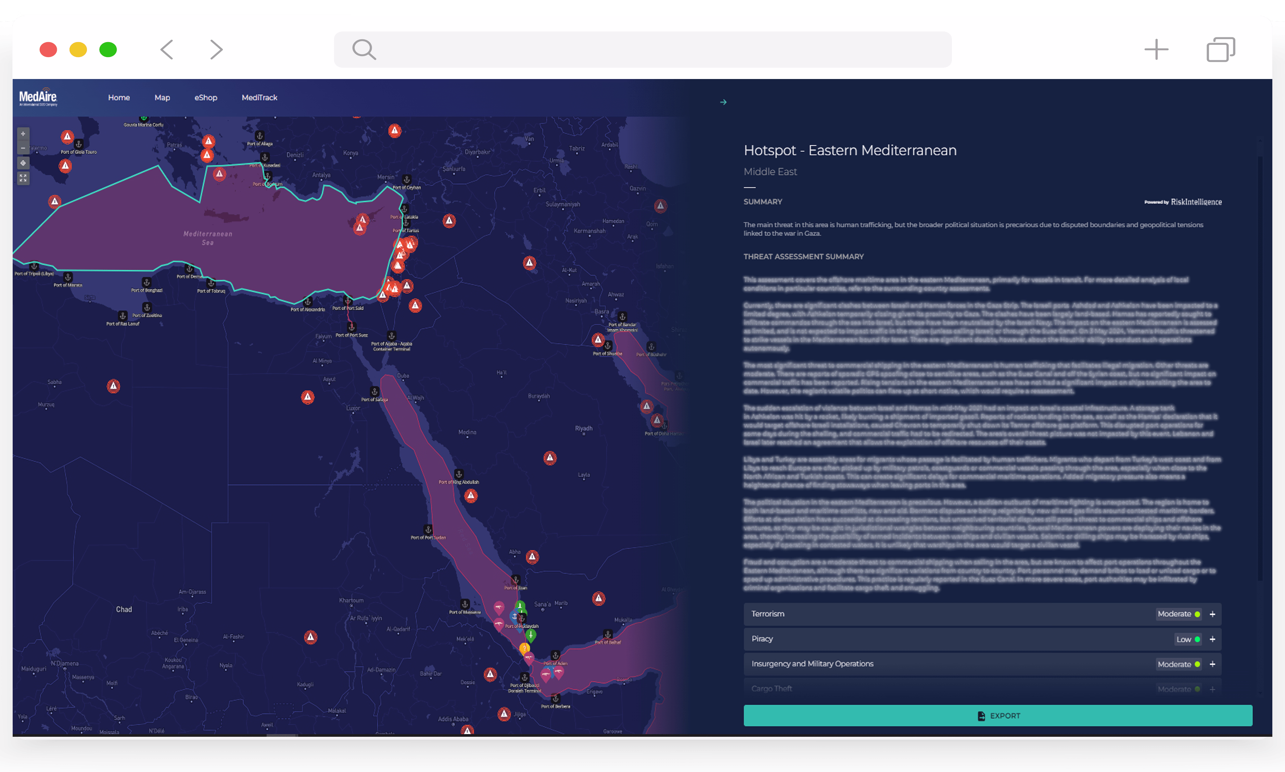Image resolution: width=1285 pixels, height=772 pixels.
Task: Go forward with the browser forward arrow
Action: tap(217, 50)
